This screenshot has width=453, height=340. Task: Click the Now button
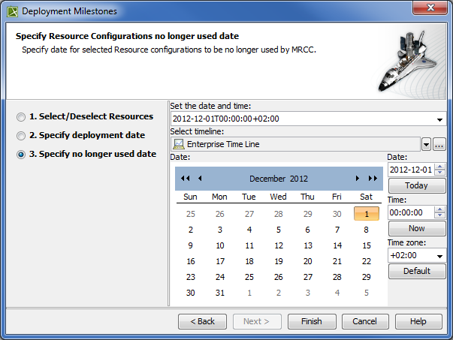click(417, 228)
